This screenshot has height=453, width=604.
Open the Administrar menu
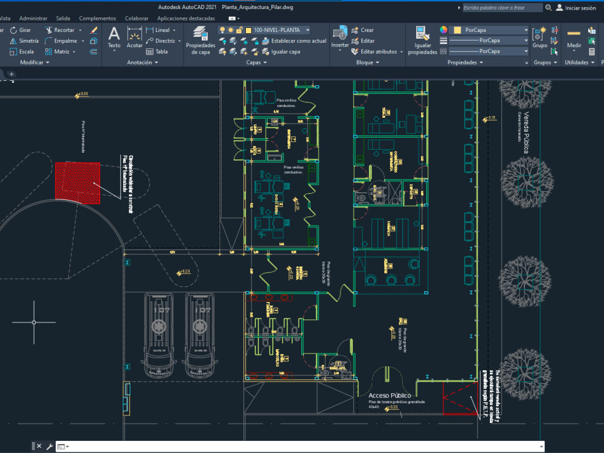(33, 18)
